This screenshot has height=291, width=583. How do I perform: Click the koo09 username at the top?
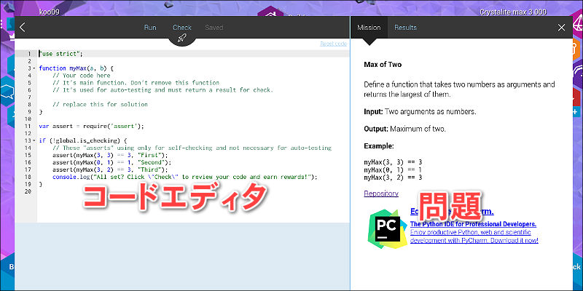[49, 12]
